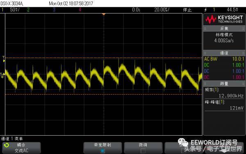This screenshot has height=154, width=246.
Task: Expand the 采集 acquisition panel header
Action: 224,29
